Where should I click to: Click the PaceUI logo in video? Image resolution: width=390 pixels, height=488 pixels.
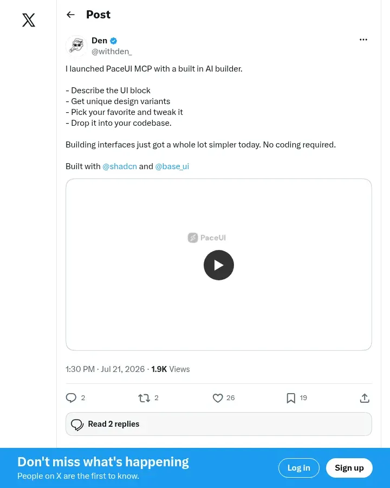click(207, 238)
